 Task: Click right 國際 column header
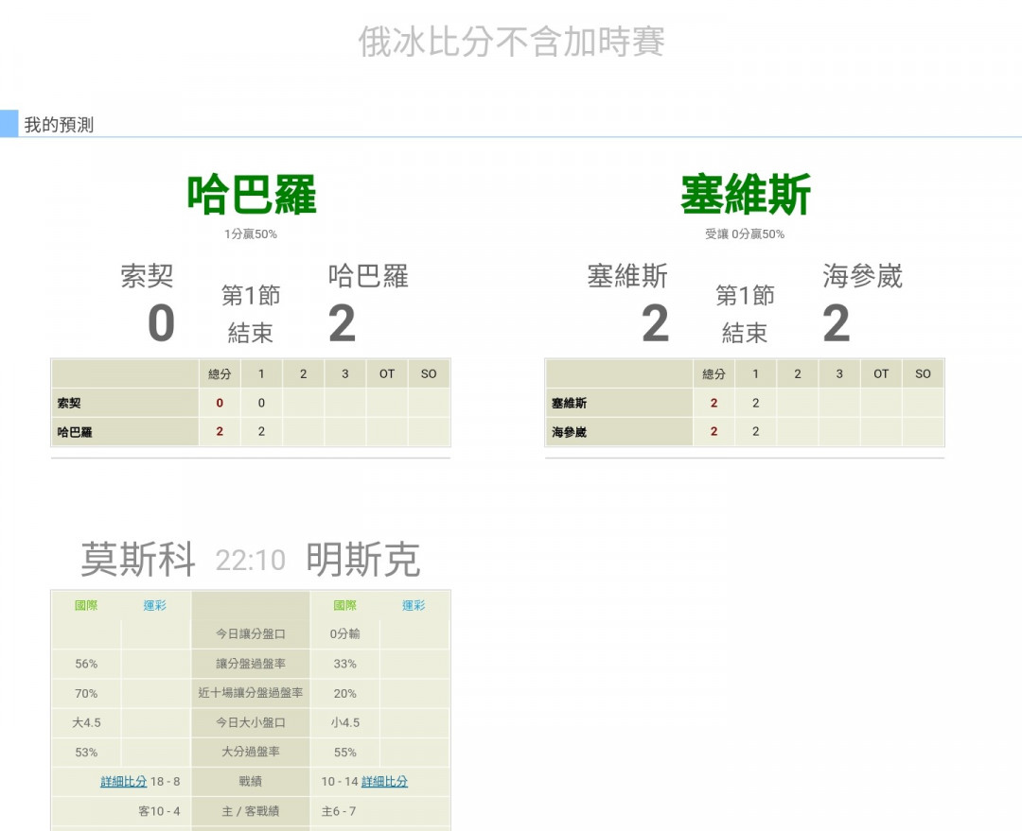(344, 606)
